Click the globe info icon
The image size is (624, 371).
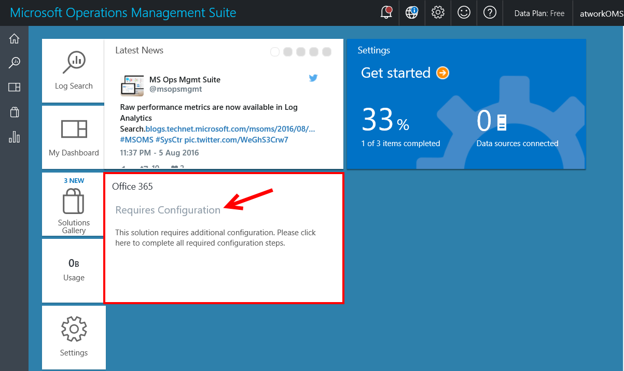click(x=412, y=12)
